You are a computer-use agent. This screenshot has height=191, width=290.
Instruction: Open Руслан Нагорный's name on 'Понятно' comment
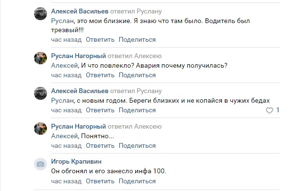[79, 126]
